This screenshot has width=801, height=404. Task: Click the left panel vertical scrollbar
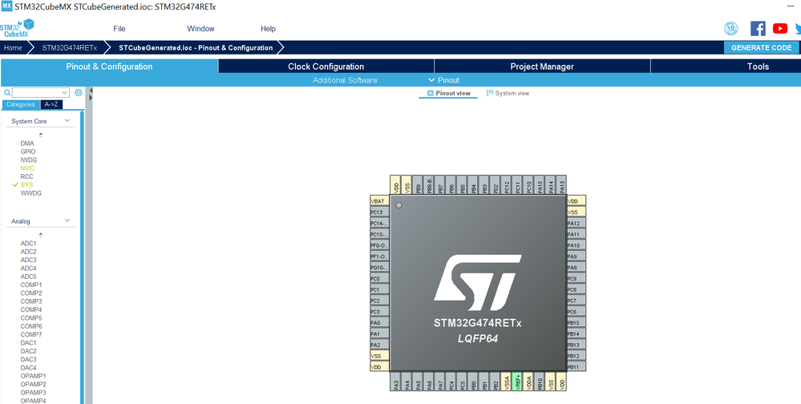tap(82, 256)
